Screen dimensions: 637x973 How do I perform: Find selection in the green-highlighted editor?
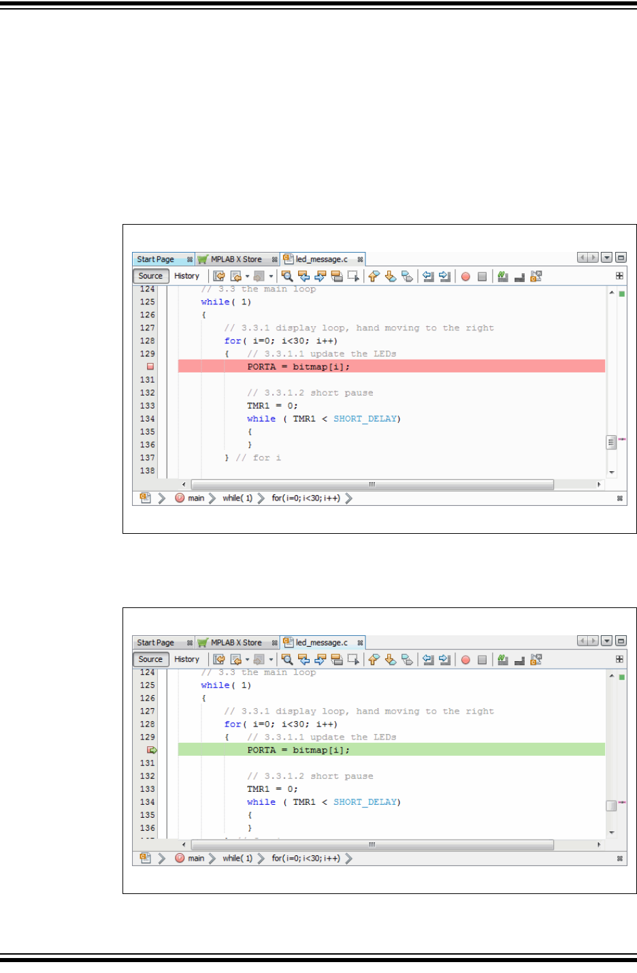287,660
